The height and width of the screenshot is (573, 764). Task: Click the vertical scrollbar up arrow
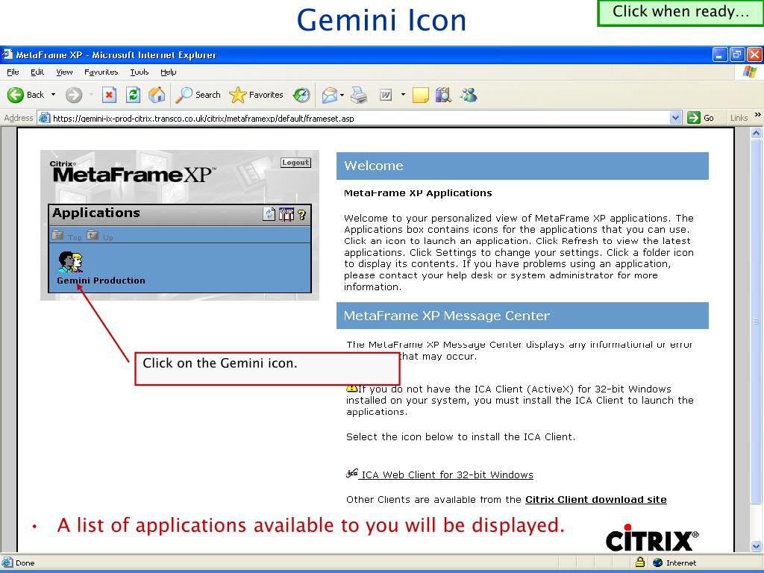click(x=756, y=133)
